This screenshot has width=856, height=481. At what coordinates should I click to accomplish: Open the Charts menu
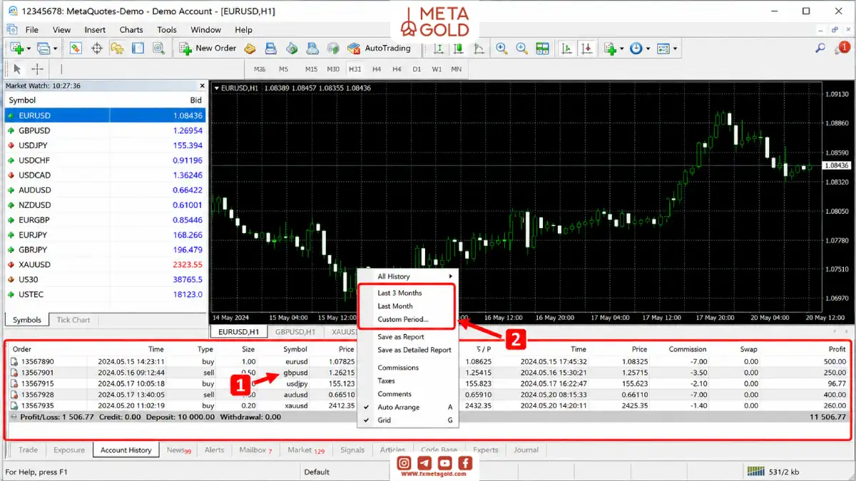tap(131, 30)
